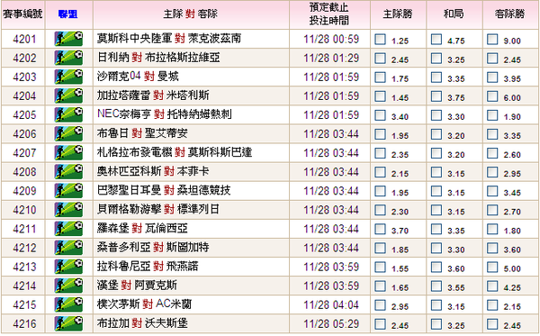Click match number 4208
This screenshot has height=336, width=540.
(x=24, y=172)
